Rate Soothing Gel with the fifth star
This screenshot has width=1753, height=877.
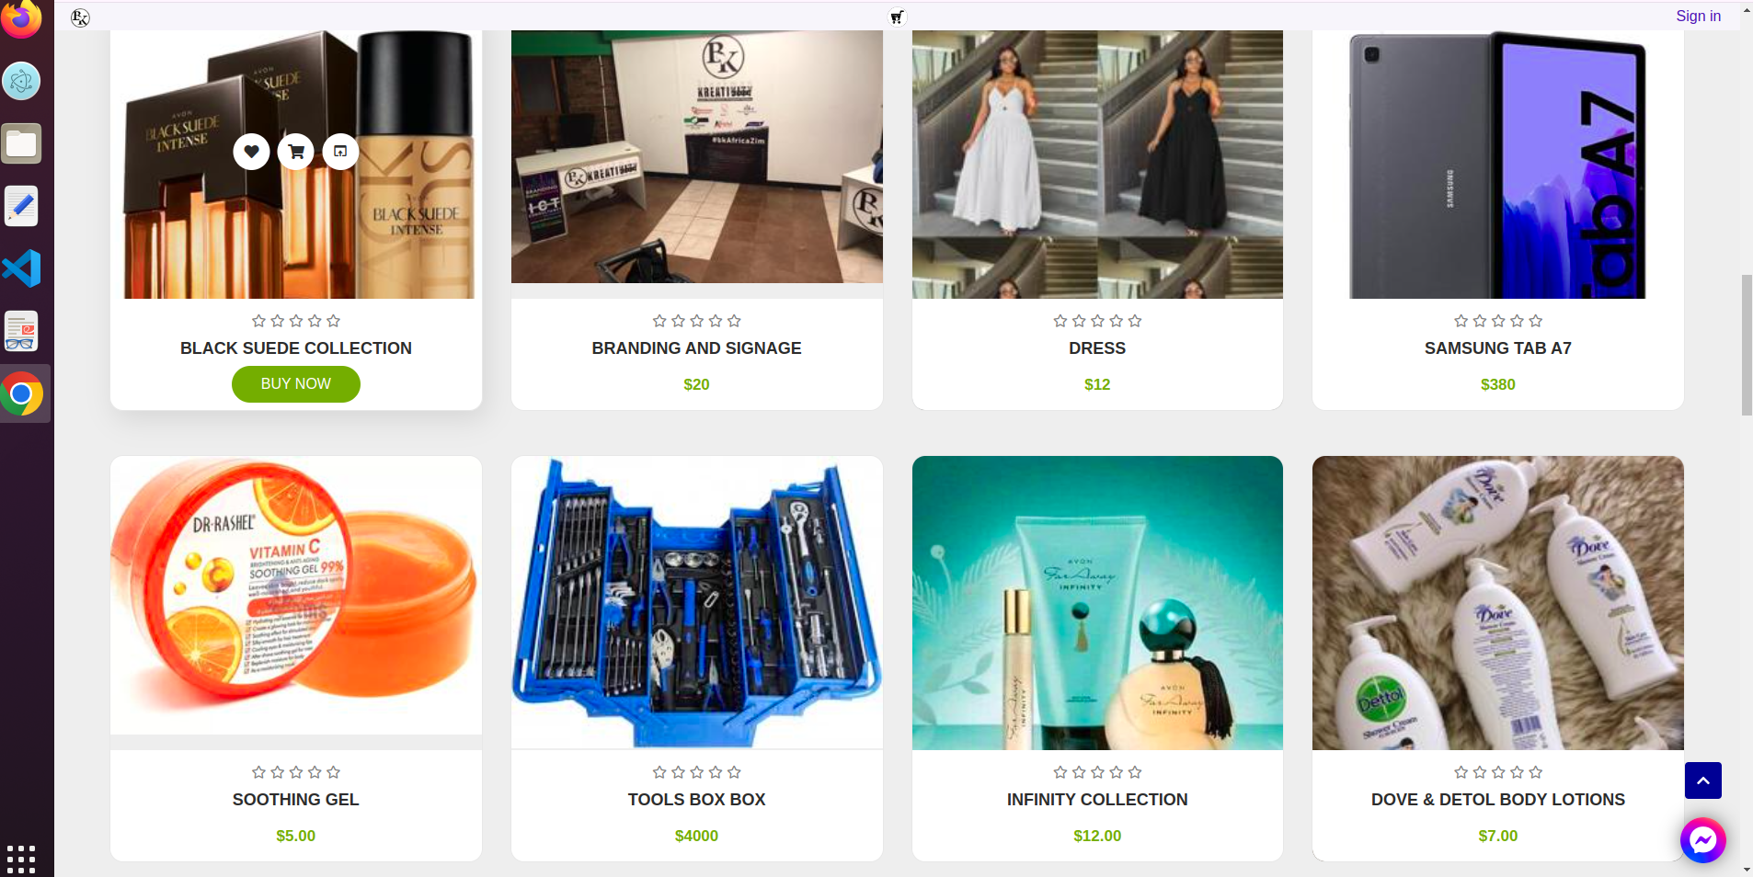[x=334, y=772]
